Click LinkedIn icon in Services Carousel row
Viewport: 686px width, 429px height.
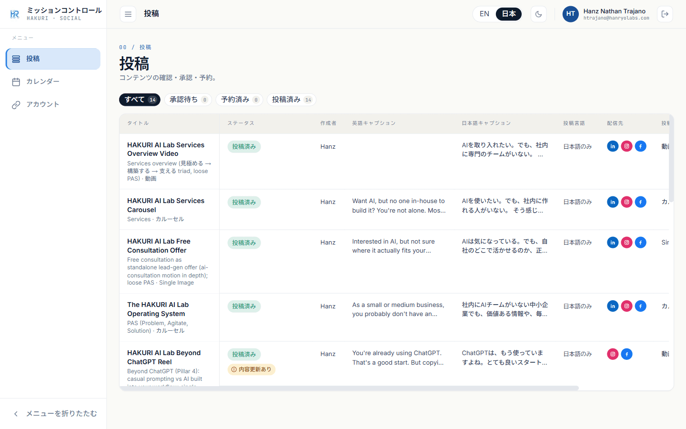pos(613,202)
